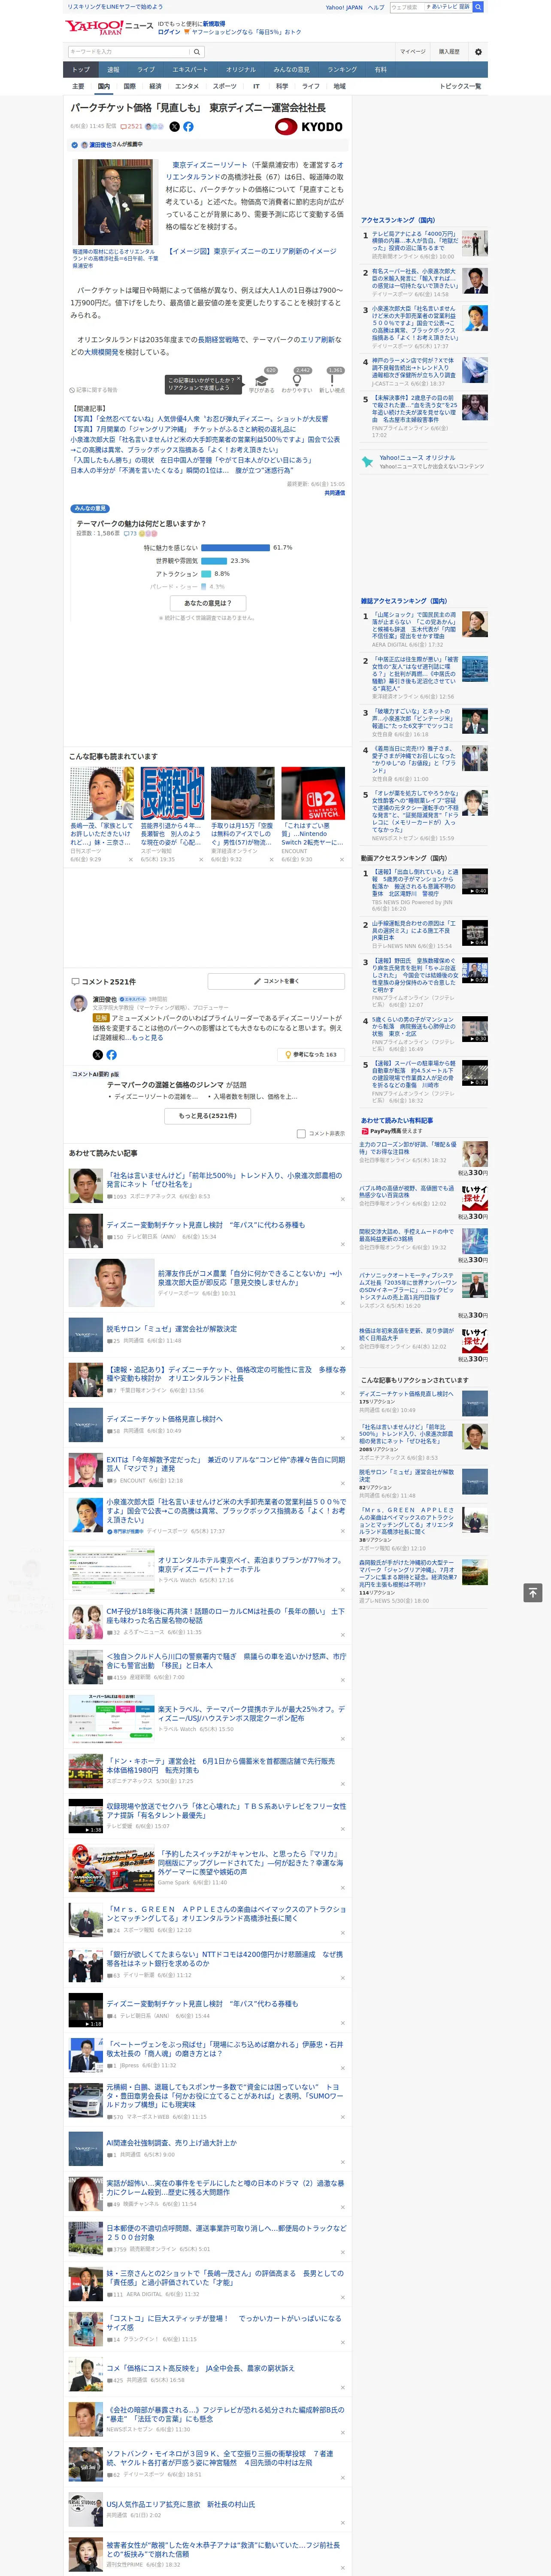Toggle コメント非表示 checkbox
This screenshot has width=551, height=2576.
click(x=301, y=1133)
